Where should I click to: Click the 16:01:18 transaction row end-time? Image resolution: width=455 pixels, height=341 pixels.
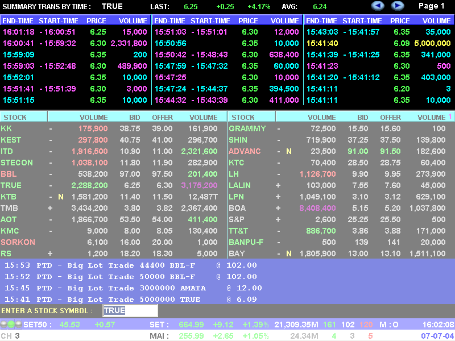19,32
